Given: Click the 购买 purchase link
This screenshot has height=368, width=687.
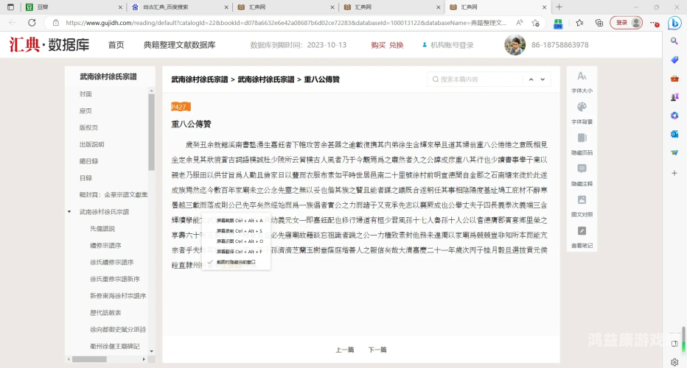Looking at the screenshot, I should click(378, 45).
